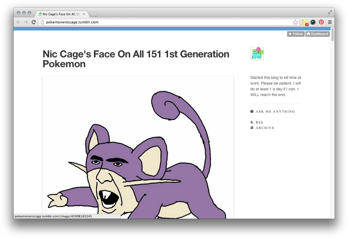Click the blog description text
Screen dimensions: 348x238
(276, 86)
